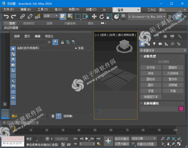Image resolution: width=188 pixels, height=148 pixels.
Task: Toggle lock selection in Scene Explorer
Action: pos(62,42)
